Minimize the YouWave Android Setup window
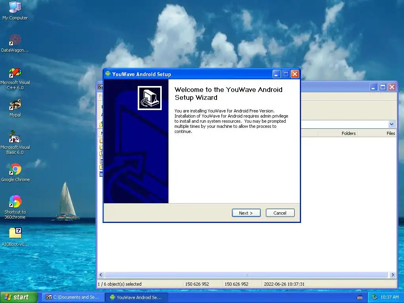Image resolution: width=404 pixels, height=303 pixels. click(x=277, y=74)
